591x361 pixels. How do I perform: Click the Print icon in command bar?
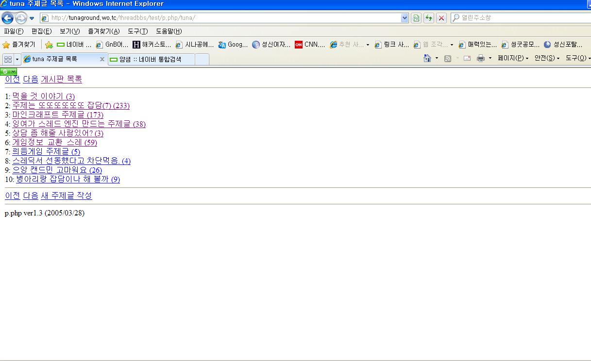pos(481,59)
